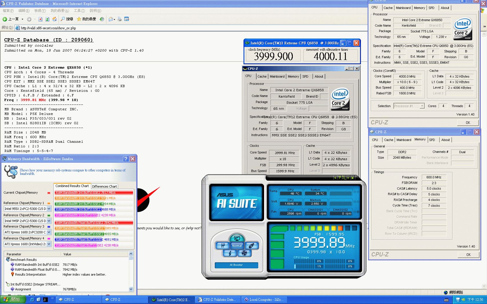
Task: Open IE Back button history dropdown arrow
Action: click(x=22, y=19)
